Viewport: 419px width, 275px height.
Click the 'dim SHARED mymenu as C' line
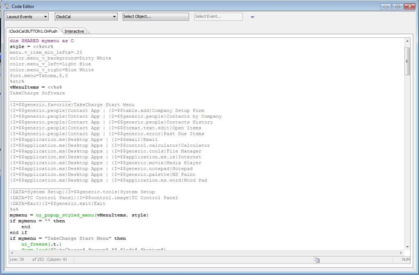pyautogui.click(x=42, y=41)
